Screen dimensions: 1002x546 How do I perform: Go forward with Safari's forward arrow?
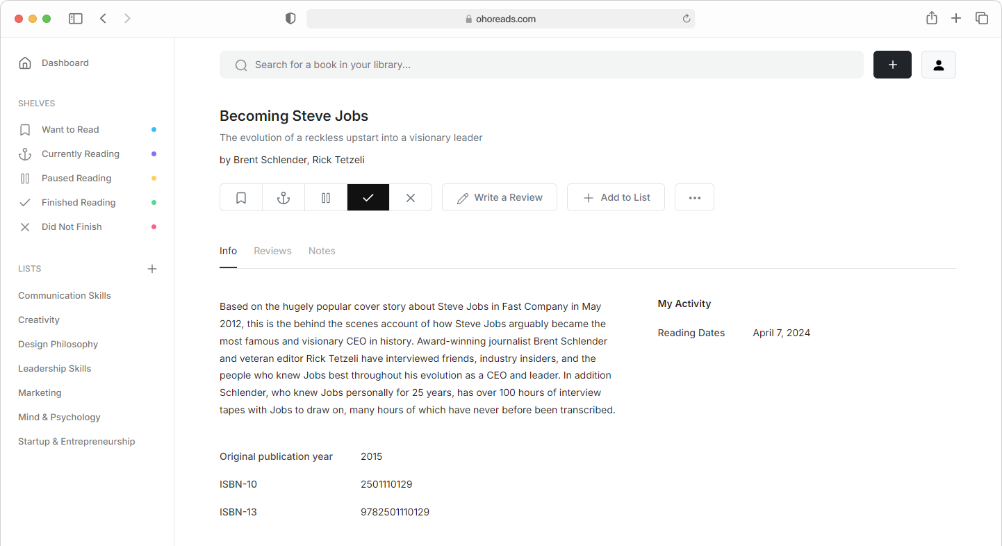pyautogui.click(x=127, y=19)
